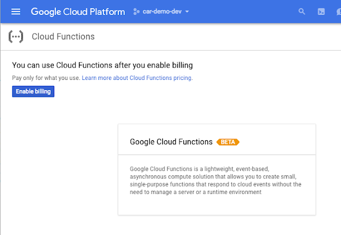The height and width of the screenshot is (235, 341).
Task: Click the Cloud Functions page title
Action: [x=63, y=37]
